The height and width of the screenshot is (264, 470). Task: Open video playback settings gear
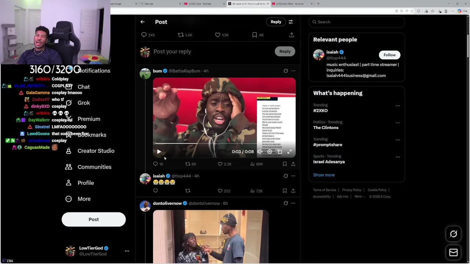270,151
